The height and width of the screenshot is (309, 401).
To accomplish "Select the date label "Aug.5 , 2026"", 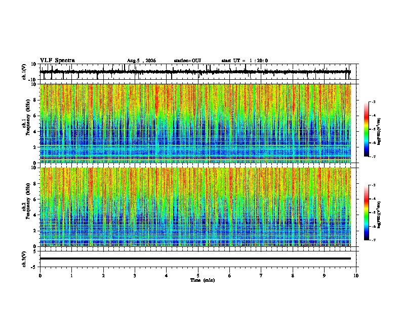I will tap(141, 61).
